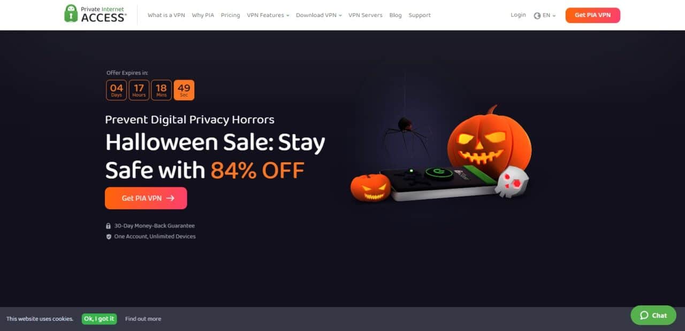685x331 pixels.
Task: Open the What is a VPN page
Action: point(166,15)
